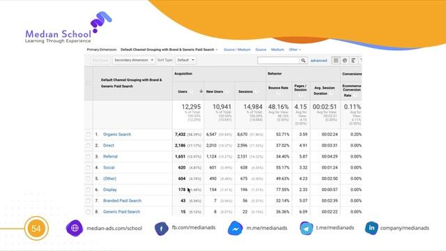This screenshot has height=251, width=446.
Task: Open the (Other) channel link
Action: tap(109, 178)
